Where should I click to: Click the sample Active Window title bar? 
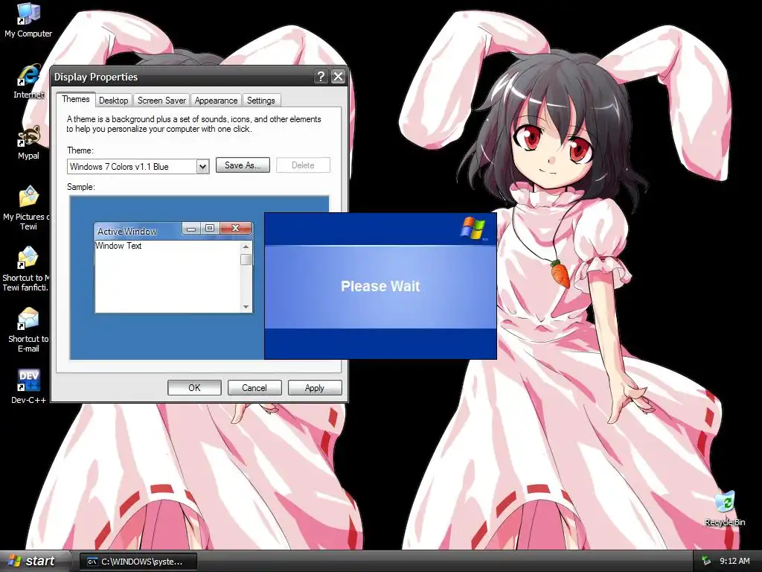pos(138,231)
